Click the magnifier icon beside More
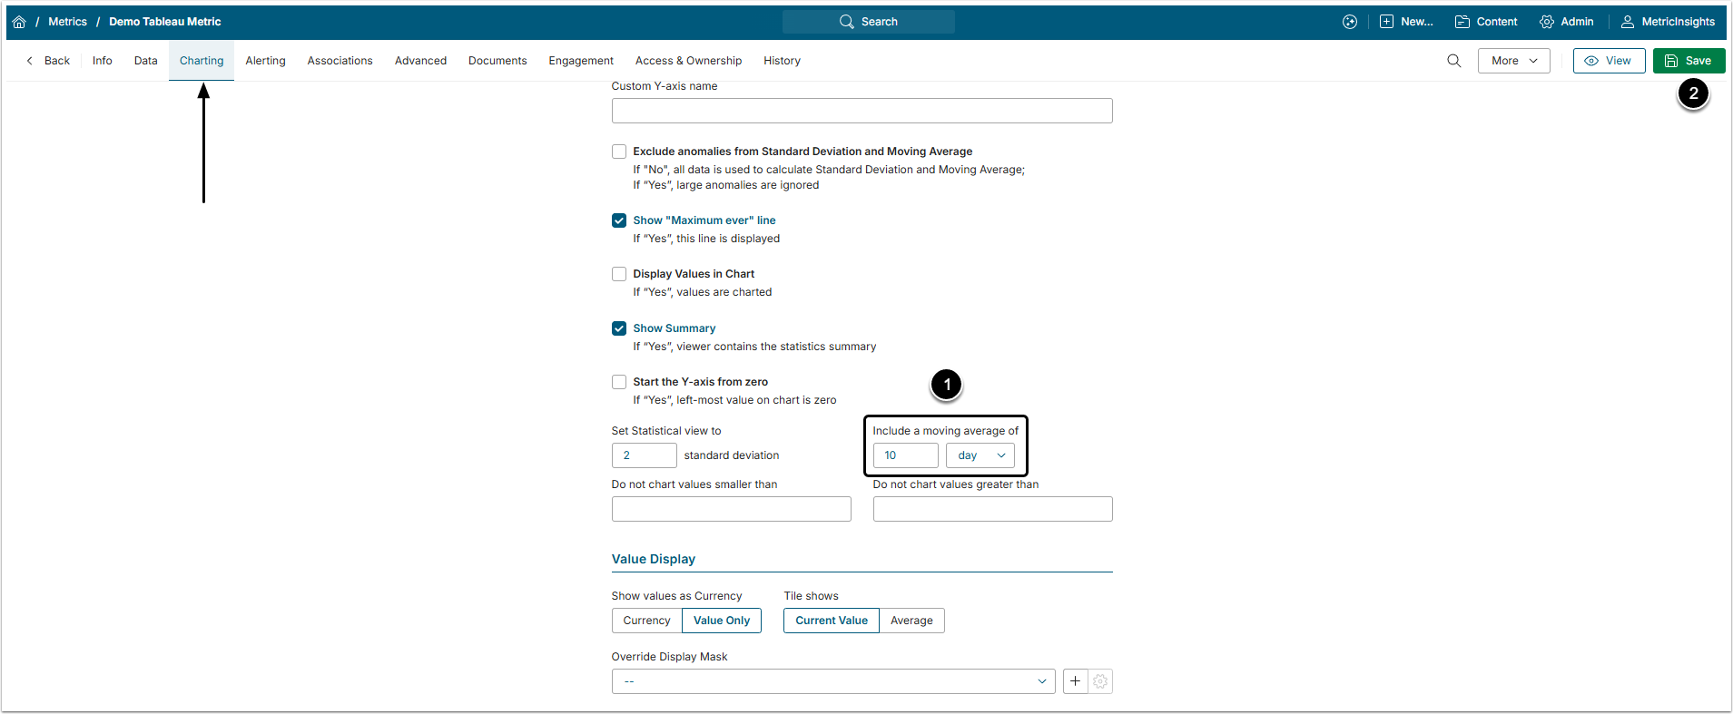This screenshot has height=714, width=1733. 1453,61
